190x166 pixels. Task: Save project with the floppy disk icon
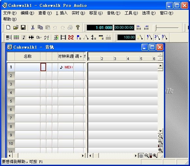tap(23, 27)
